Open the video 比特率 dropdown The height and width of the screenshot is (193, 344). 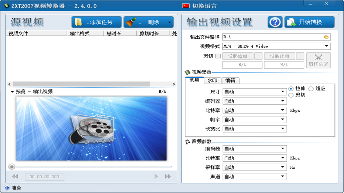pos(255,110)
